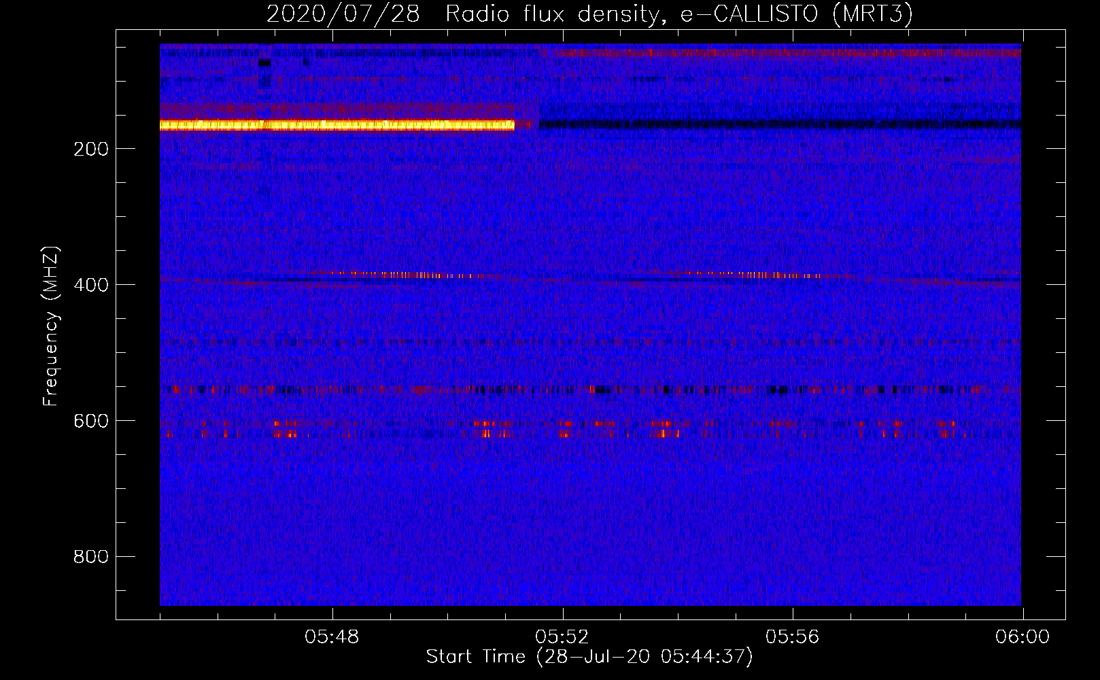This screenshot has width=1100, height=680.
Task: Select the 'e-CALLISTO (MRT3)' station label
Action: click(x=796, y=14)
